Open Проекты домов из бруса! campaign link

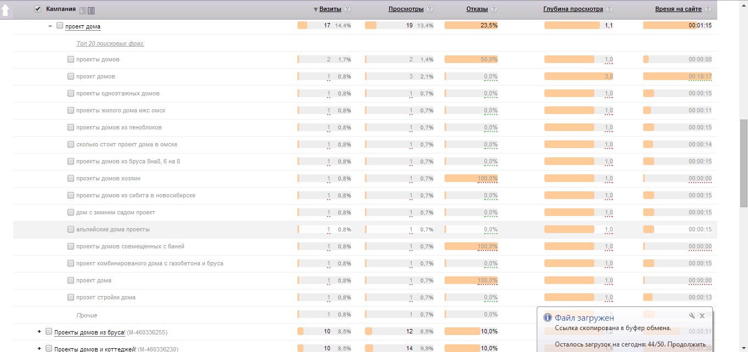click(90, 332)
